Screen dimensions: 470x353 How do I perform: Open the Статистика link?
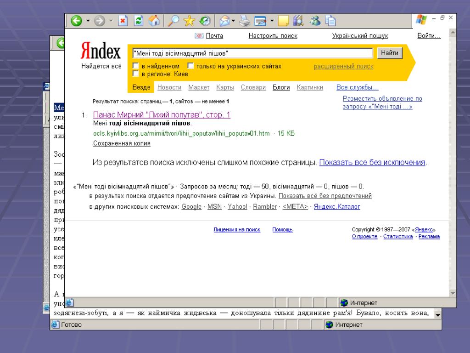click(x=398, y=237)
